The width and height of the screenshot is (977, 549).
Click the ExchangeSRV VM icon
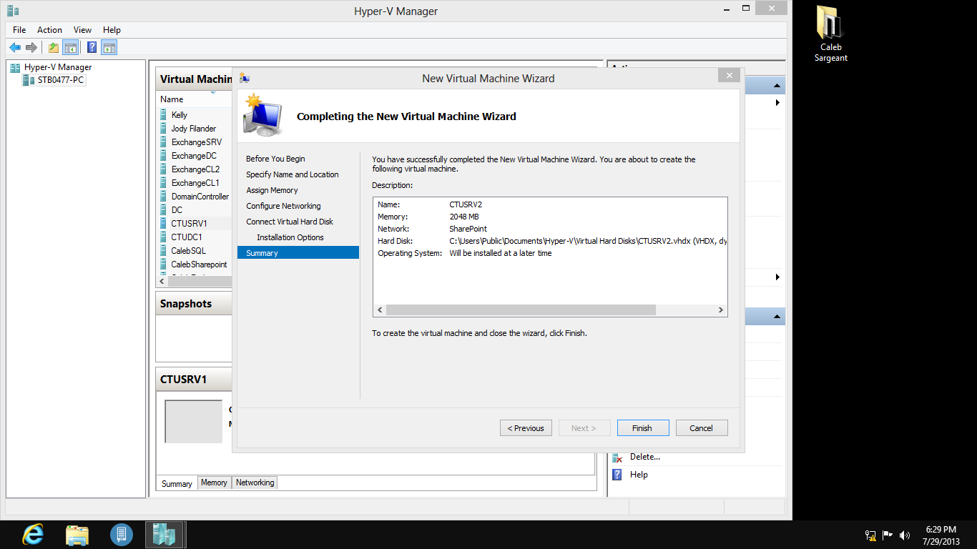tap(164, 142)
